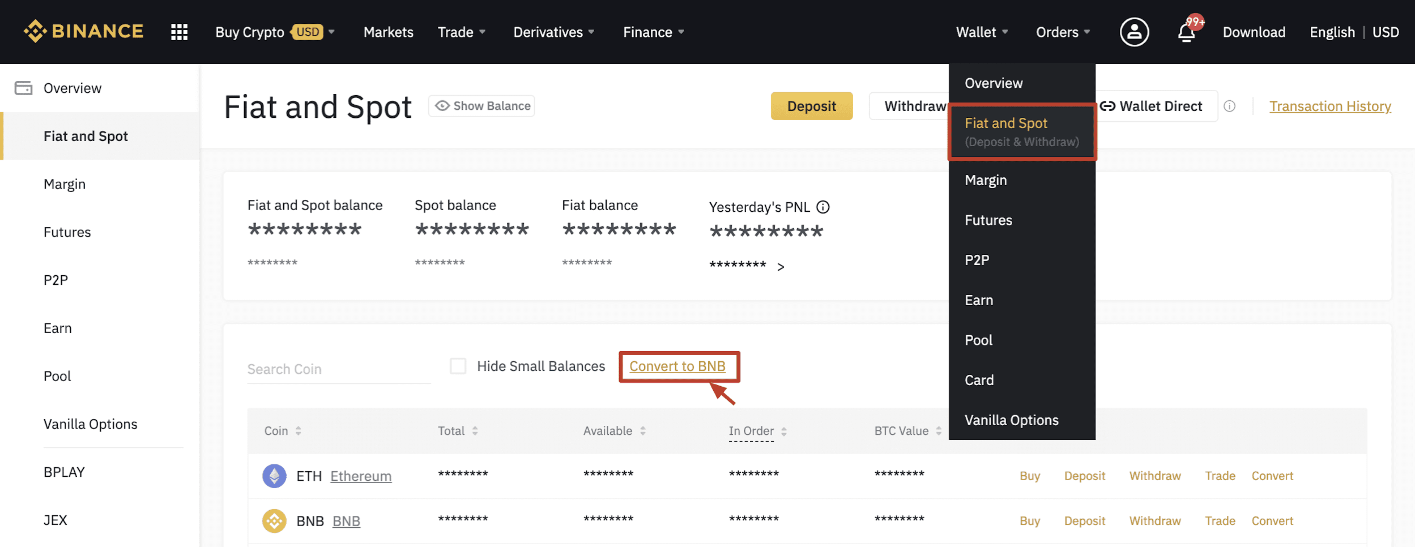Image resolution: width=1415 pixels, height=547 pixels.
Task: Click the Wallet Direct link icon
Action: pyautogui.click(x=1107, y=106)
